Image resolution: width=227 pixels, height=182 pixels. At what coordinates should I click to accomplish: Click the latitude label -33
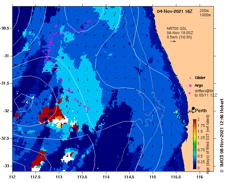[x=6, y=166]
